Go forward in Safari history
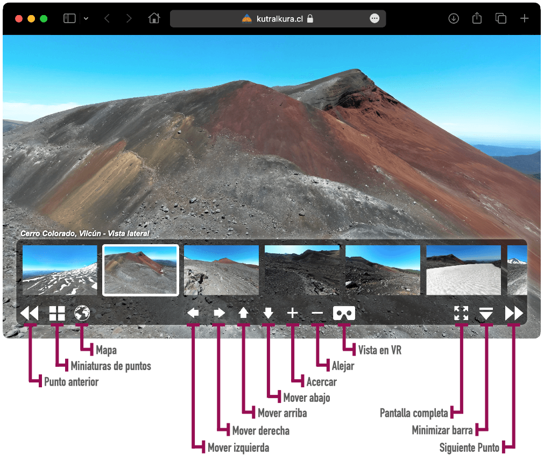This screenshot has height=461, width=544. 129,18
